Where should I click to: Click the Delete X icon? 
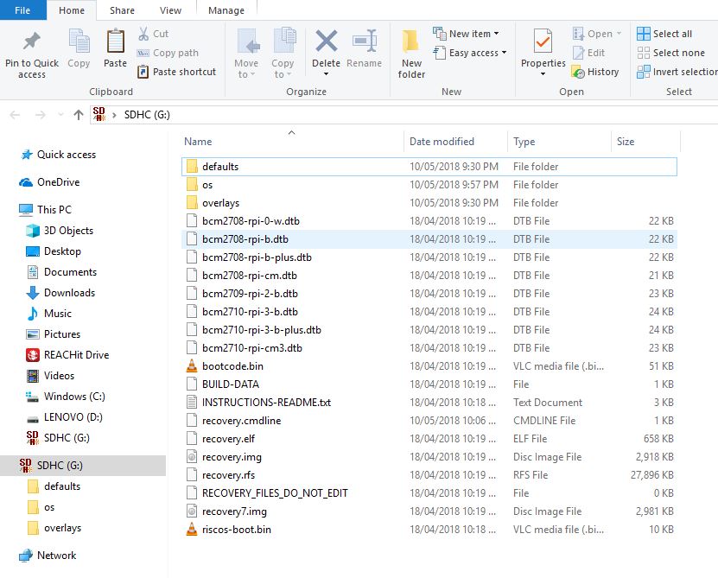pos(326,41)
